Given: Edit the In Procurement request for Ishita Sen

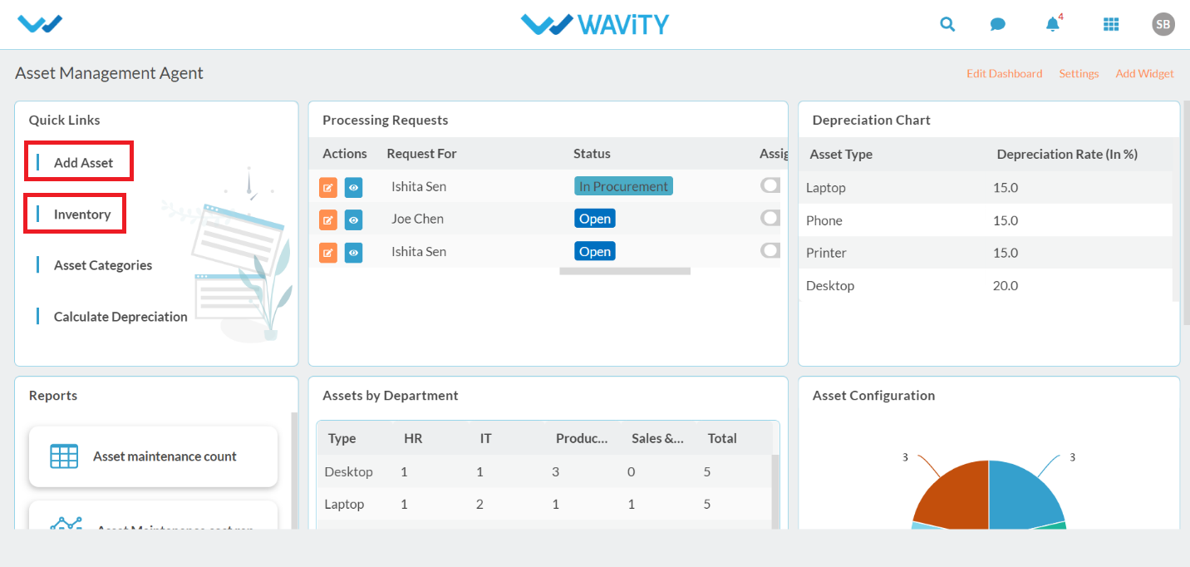Looking at the screenshot, I should coord(328,187).
